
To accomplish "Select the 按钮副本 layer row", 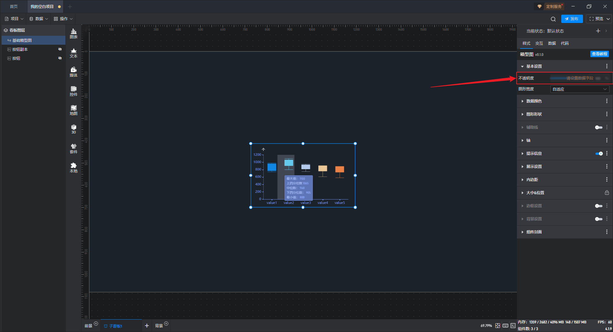I will pos(34,49).
